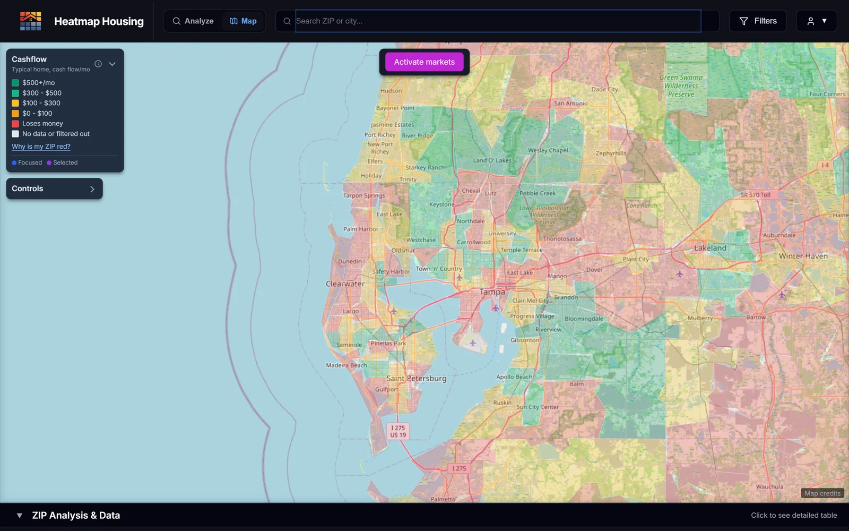
Task: Click the airport icon near Tampa label
Action: point(496,308)
